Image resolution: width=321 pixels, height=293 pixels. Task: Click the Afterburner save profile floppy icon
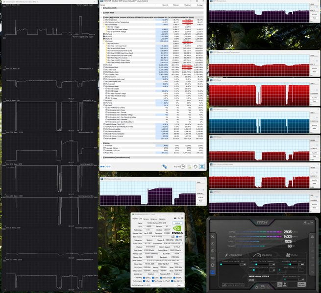point(263,287)
